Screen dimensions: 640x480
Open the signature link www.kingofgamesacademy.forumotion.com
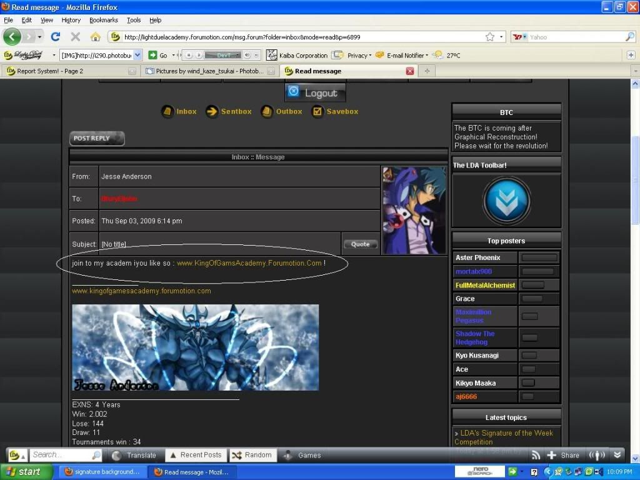click(x=141, y=291)
